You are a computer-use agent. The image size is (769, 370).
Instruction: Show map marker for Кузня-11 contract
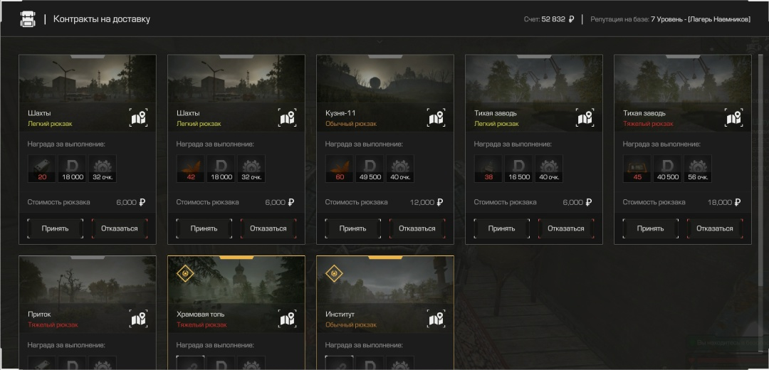436,118
